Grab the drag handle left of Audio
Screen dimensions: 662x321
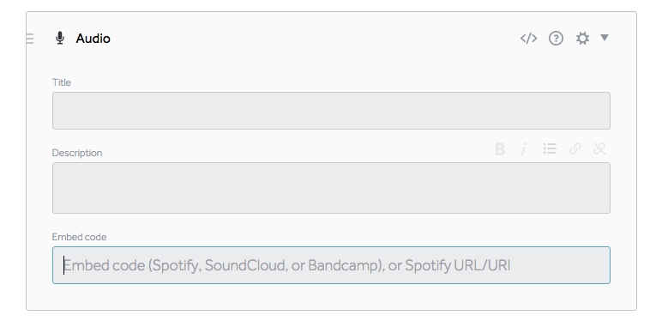pos(29,39)
